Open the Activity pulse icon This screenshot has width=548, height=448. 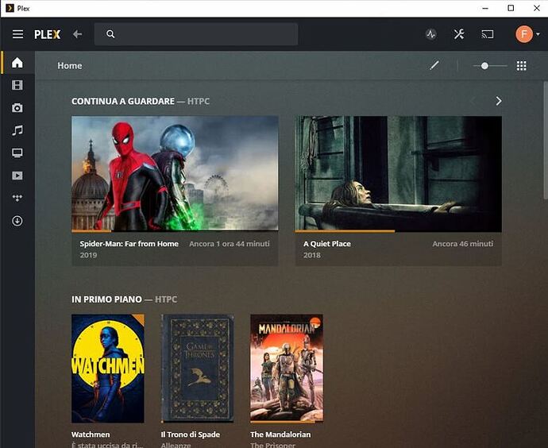[x=431, y=34]
